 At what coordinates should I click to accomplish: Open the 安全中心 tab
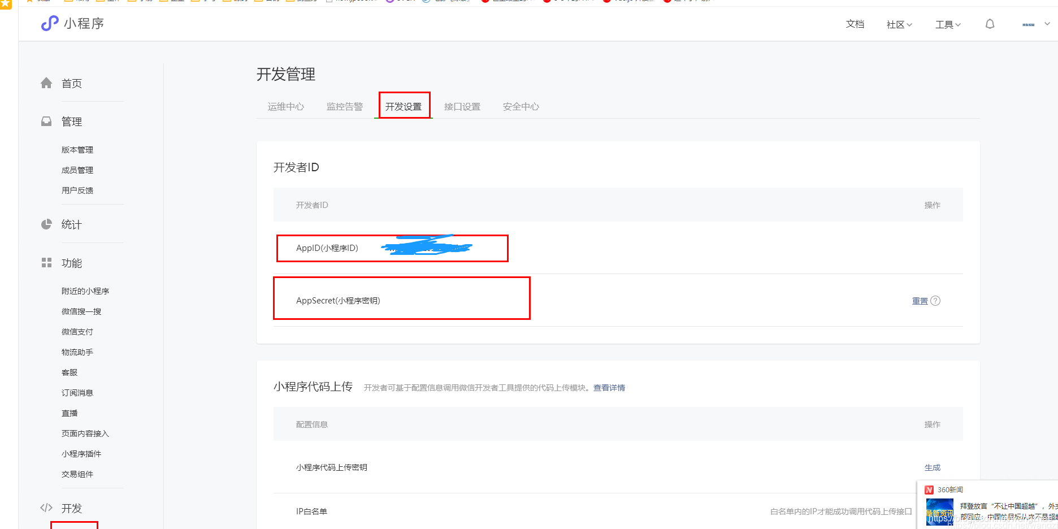coord(521,106)
